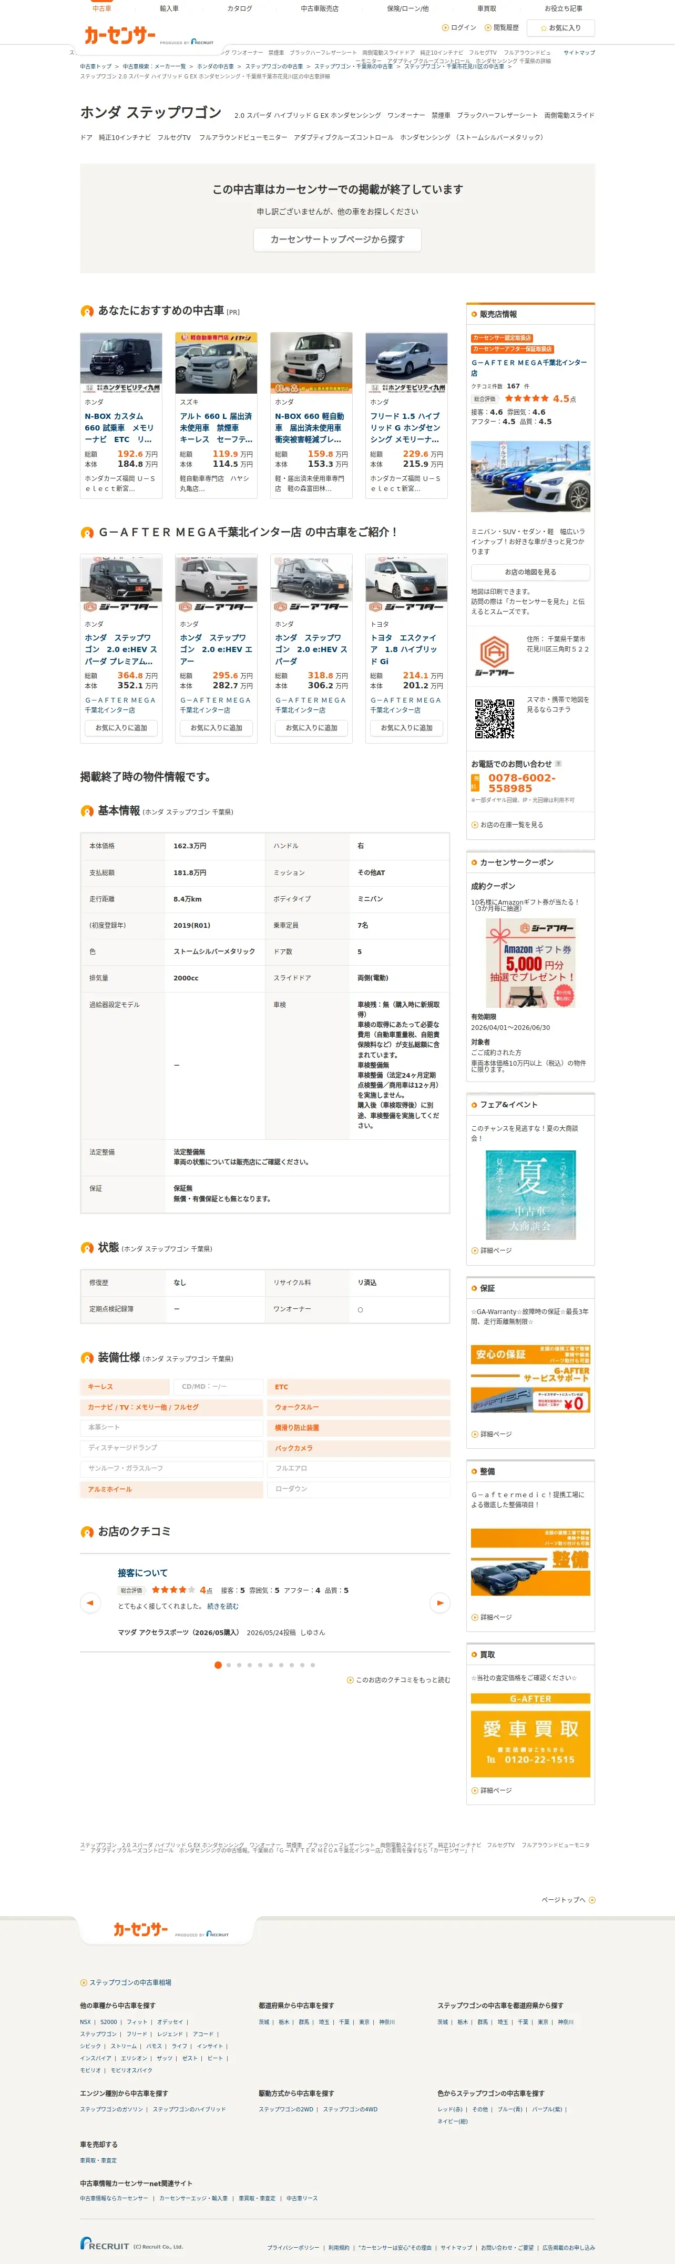Open the パープル(紫) color footer link

click(x=547, y=2108)
